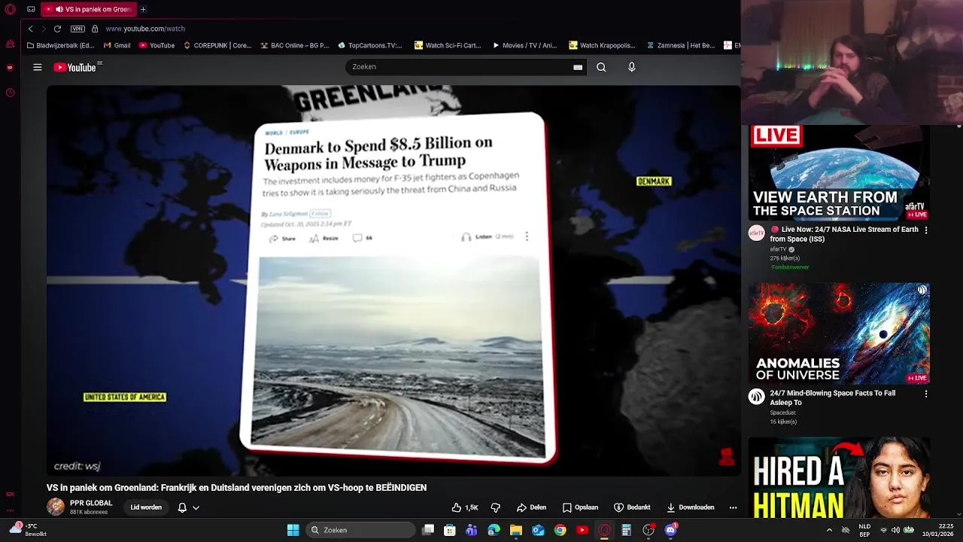The width and height of the screenshot is (963, 542).
Task: Open the afarTV channel avatar
Action: click(x=757, y=233)
